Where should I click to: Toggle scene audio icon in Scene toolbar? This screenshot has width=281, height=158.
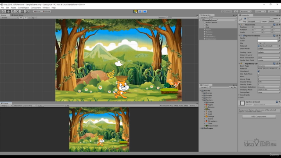(29, 18)
